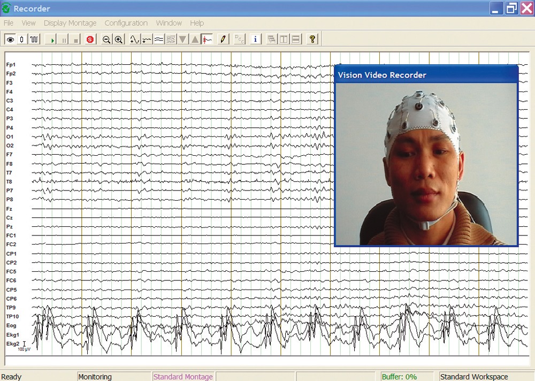
Task: Open the blue info icon
Action: pos(255,39)
